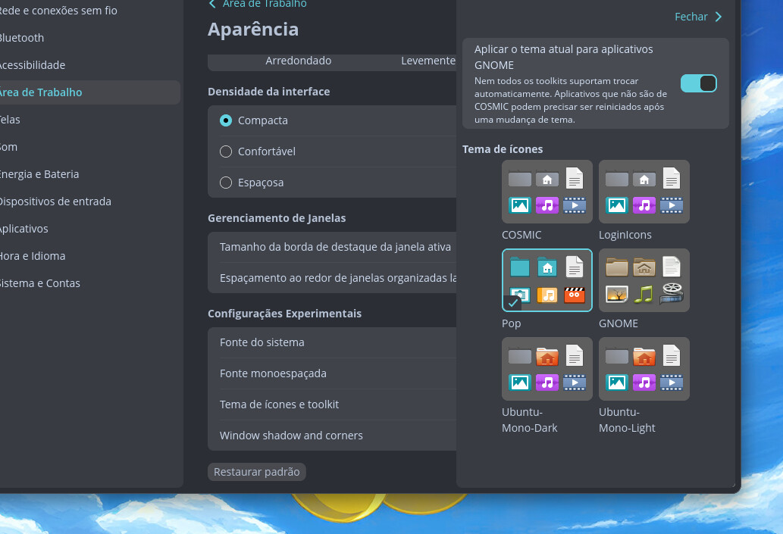This screenshot has height=534, width=783.
Task: Select the LoginIcons icon theme
Action: [x=644, y=192]
